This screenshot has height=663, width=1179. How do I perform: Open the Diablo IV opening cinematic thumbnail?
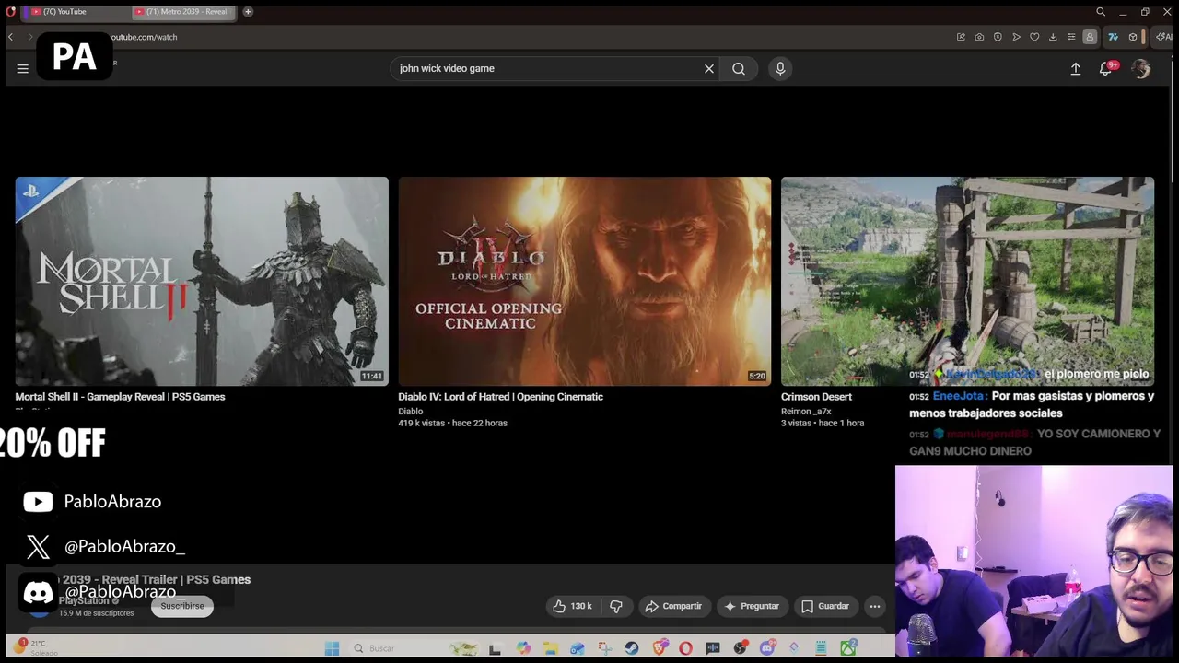[584, 281]
